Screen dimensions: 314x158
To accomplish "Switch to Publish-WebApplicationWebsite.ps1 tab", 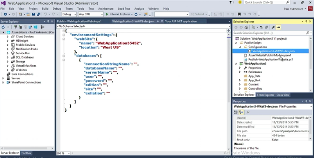I will 79,21.
